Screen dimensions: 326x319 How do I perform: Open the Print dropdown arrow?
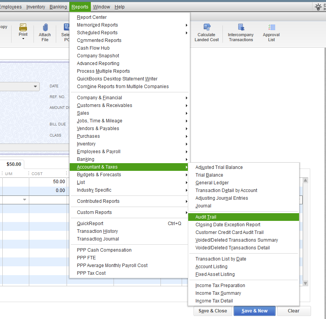[x=23, y=39]
